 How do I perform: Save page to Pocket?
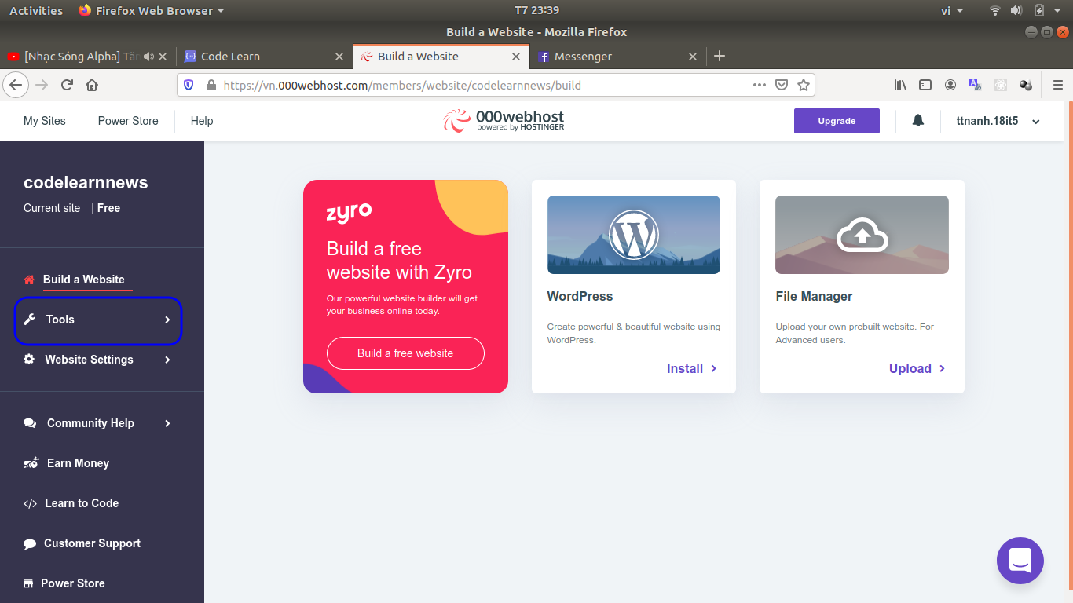tap(782, 85)
